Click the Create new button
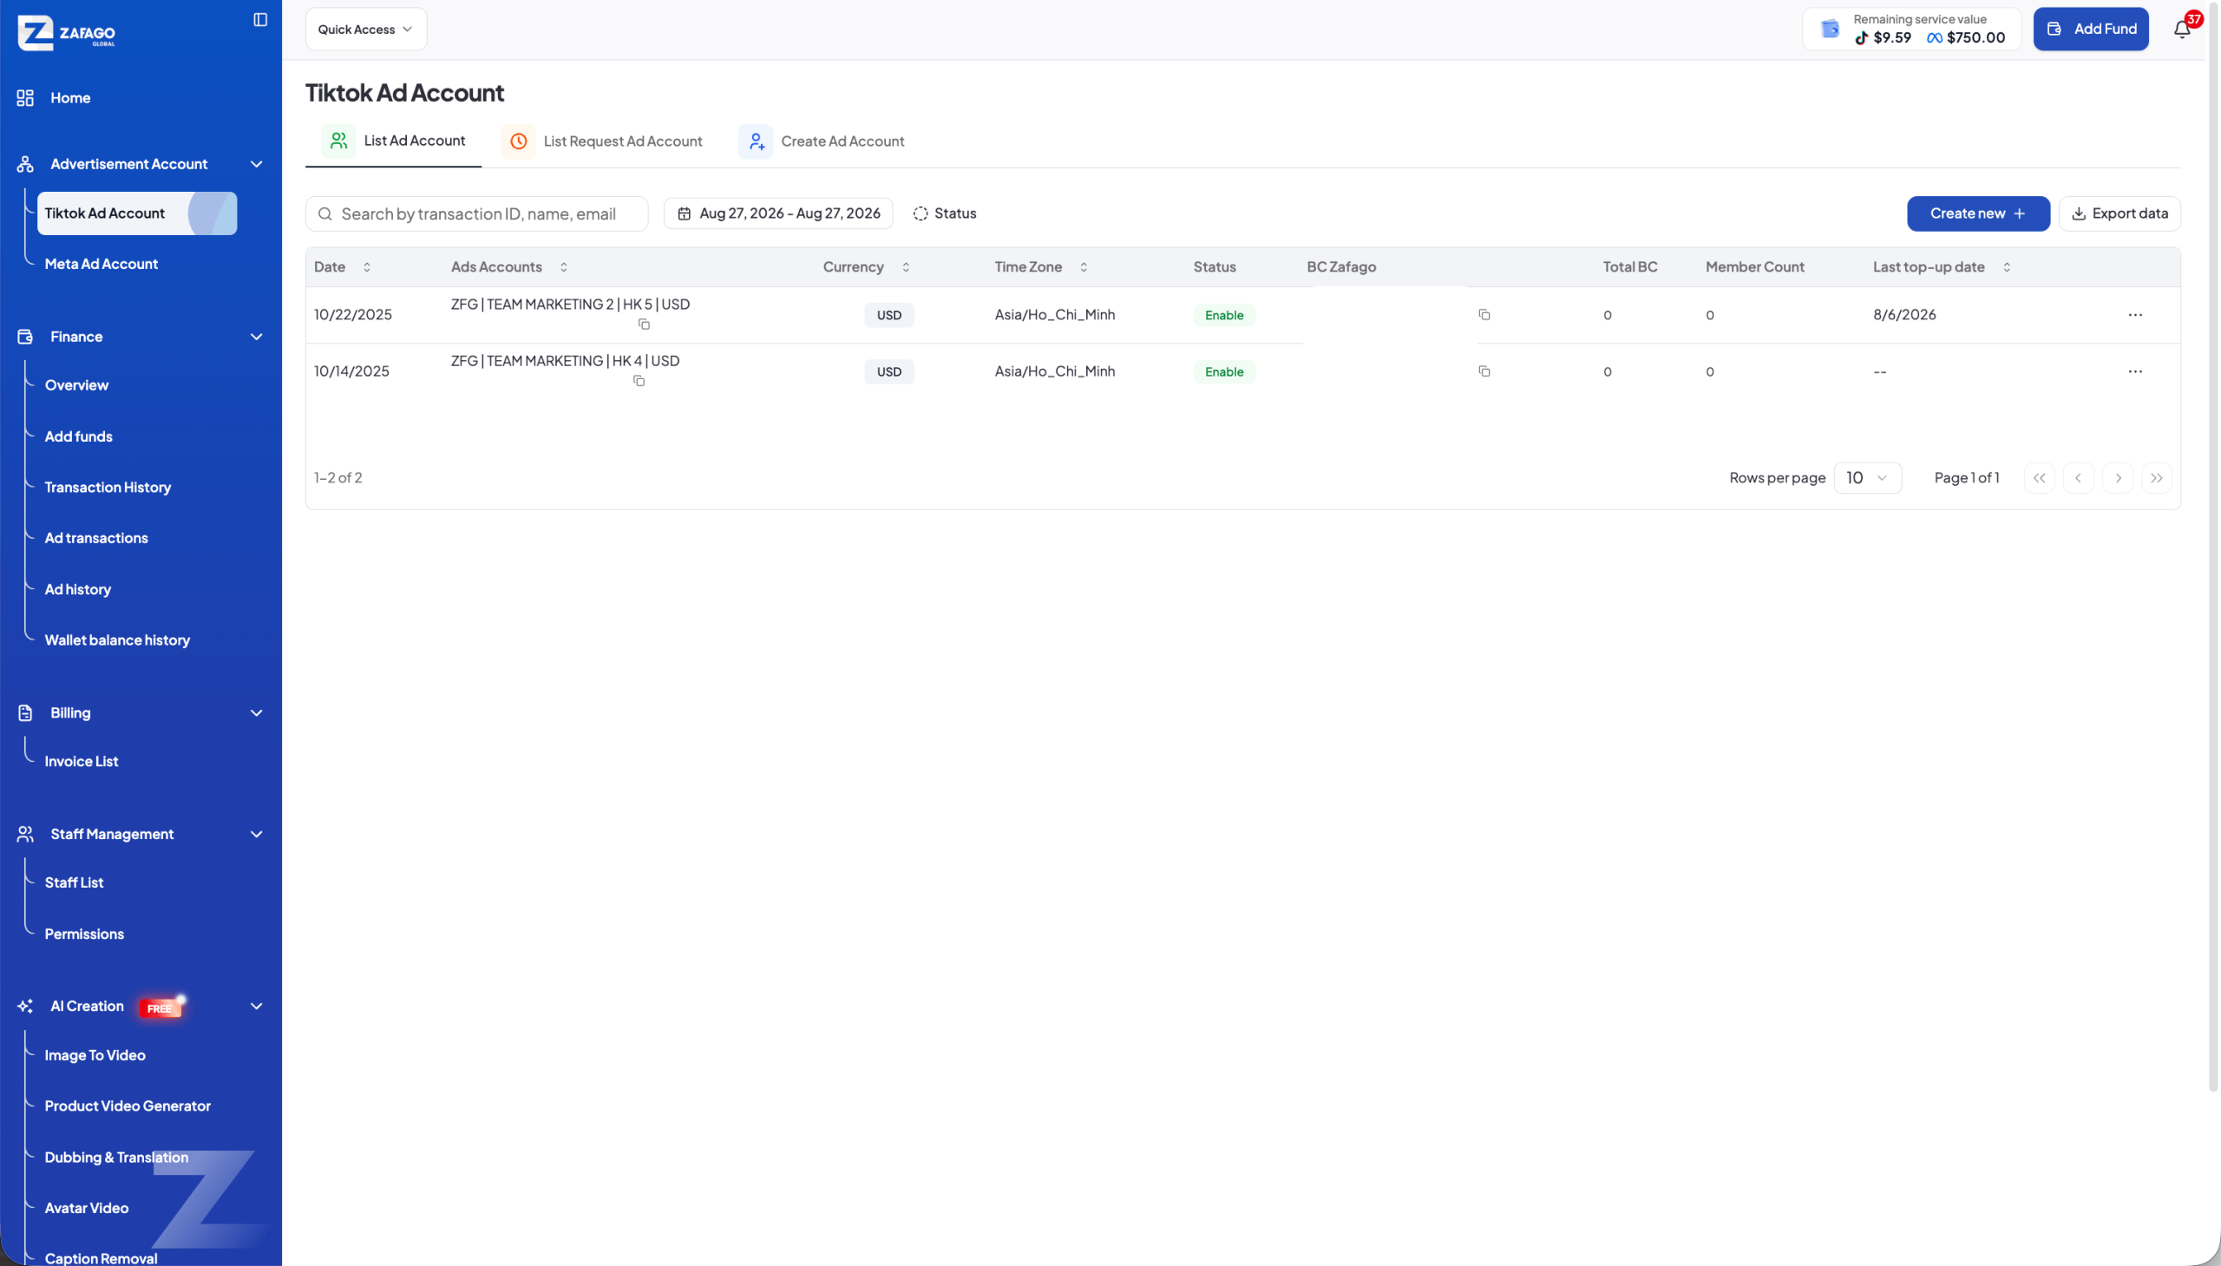2221x1266 pixels. (x=1977, y=214)
